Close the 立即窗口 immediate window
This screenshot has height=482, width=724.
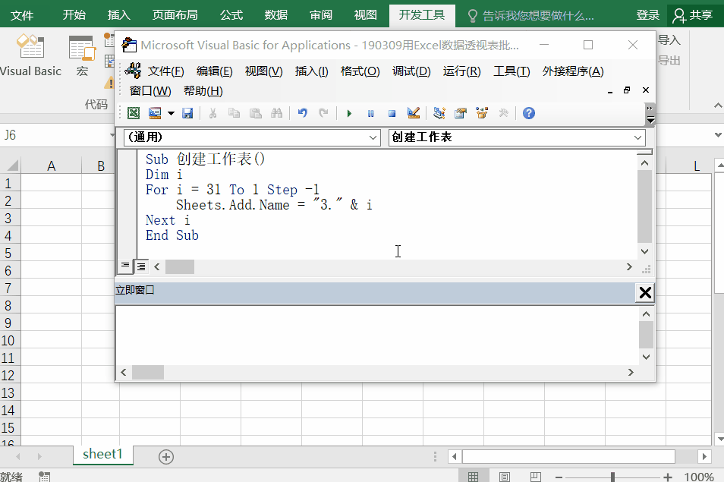(645, 292)
